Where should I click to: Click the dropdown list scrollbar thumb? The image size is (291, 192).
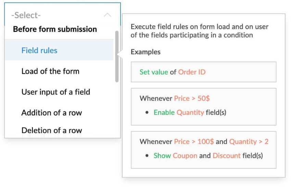click(x=117, y=57)
